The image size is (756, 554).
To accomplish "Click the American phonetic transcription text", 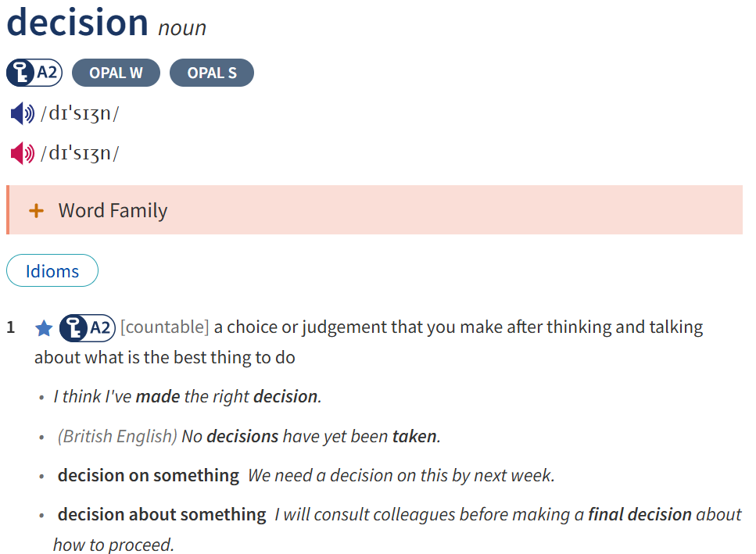I will click(x=80, y=153).
